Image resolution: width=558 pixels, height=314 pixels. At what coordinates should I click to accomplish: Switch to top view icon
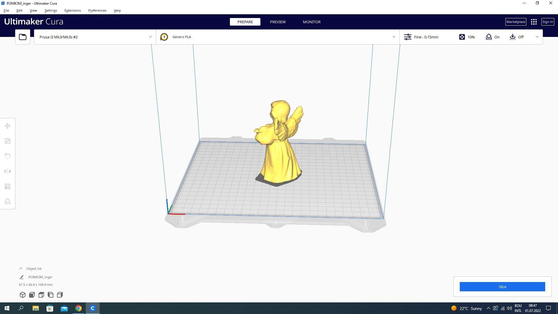pos(41,295)
